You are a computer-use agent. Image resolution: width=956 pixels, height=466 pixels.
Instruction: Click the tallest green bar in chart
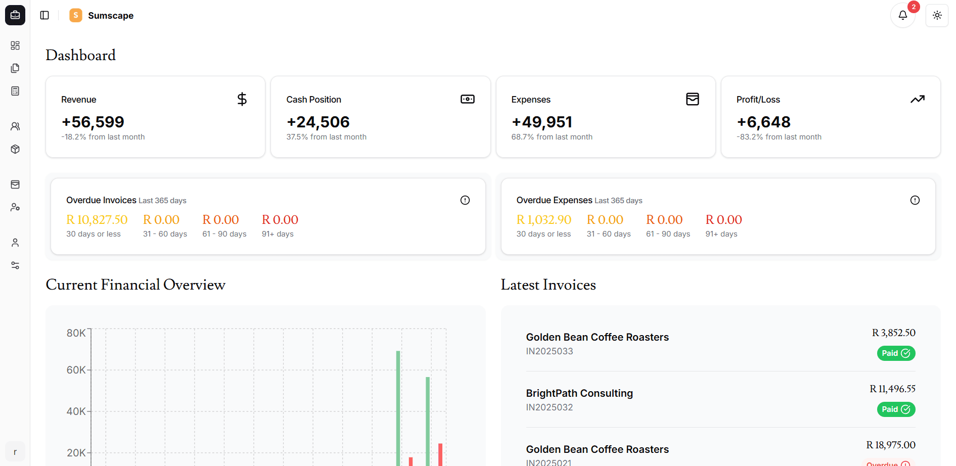[398, 408]
